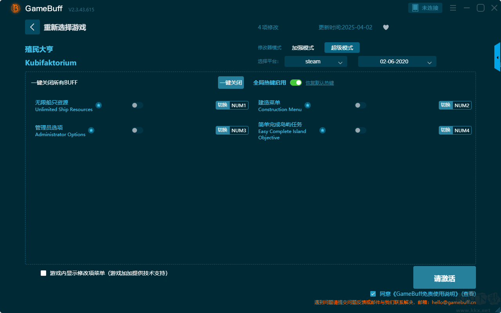This screenshot has height=313, width=501.
Task: Click the phone not-connected icon
Action: tap(415, 8)
